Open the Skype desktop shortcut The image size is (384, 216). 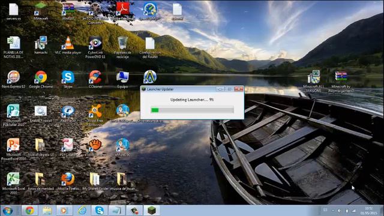[x=68, y=79]
